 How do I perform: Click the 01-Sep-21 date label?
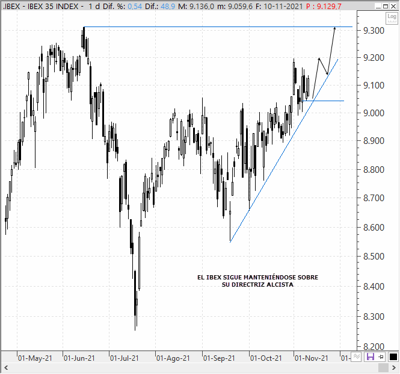(x=219, y=358)
